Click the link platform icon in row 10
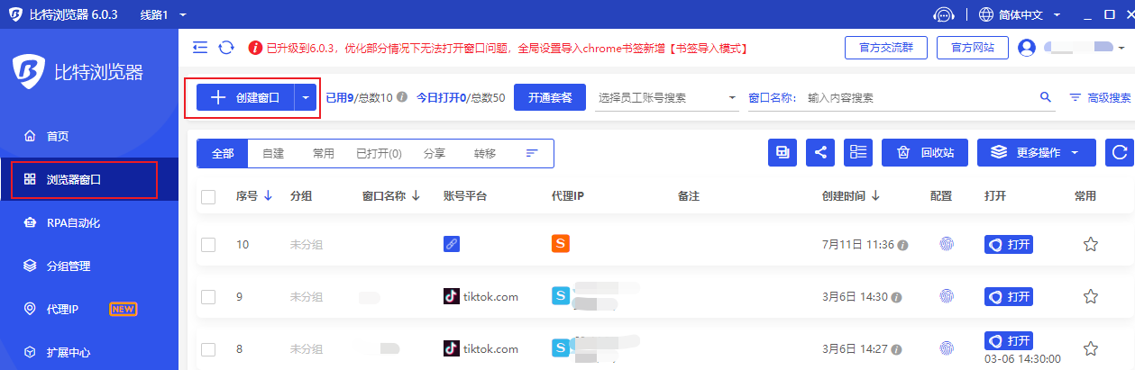 coord(452,244)
